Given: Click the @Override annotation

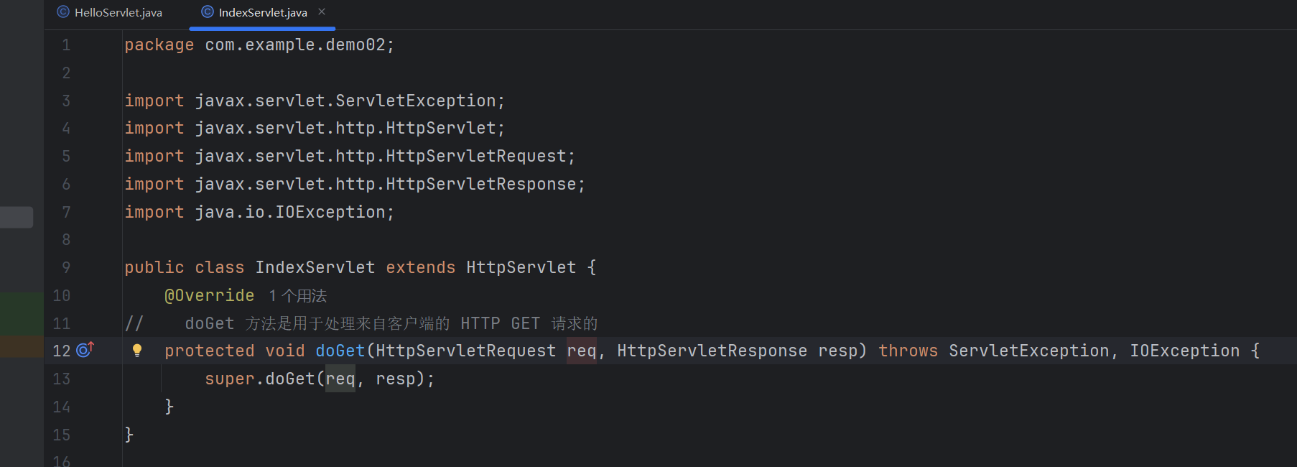Looking at the screenshot, I should click(209, 295).
